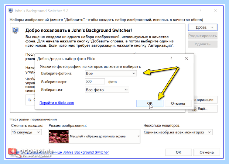Close the Flickr photo set dialog
The width and height of the screenshot is (229, 164).
tap(186, 59)
